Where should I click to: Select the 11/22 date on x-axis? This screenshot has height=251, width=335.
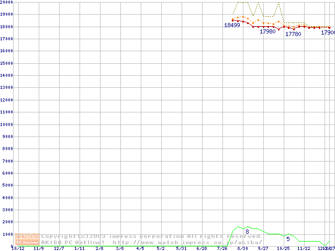304,249
